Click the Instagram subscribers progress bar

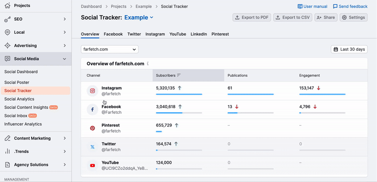coord(179,94)
